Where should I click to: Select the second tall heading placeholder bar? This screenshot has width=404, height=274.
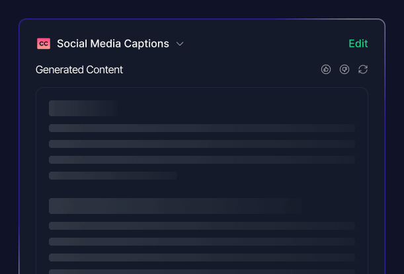(175, 206)
